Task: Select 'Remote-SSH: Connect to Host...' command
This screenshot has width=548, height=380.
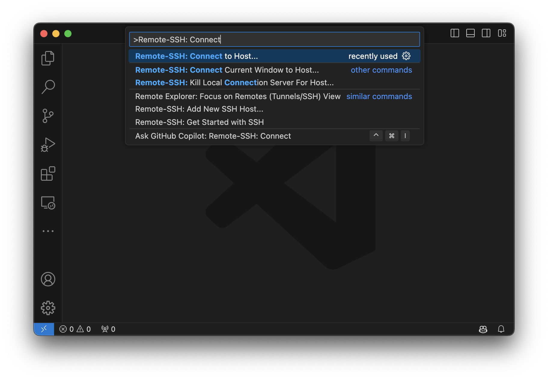Action: coord(196,56)
